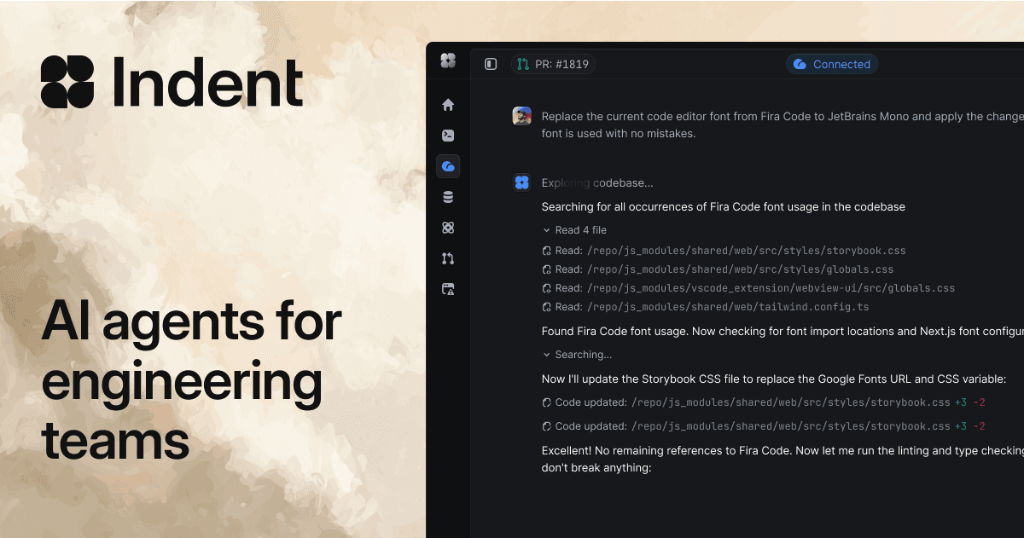Open the Home icon in sidebar
The height and width of the screenshot is (538, 1024).
448,105
